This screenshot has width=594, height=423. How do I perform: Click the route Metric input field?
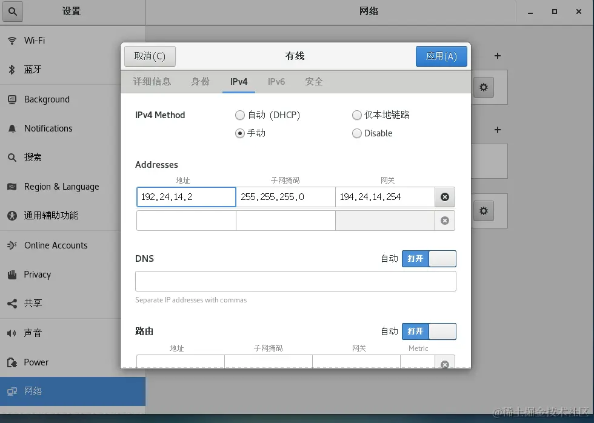418,362
